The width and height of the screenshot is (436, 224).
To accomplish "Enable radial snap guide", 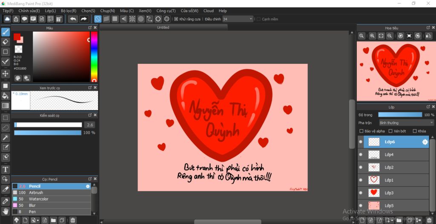I will point(132,19).
